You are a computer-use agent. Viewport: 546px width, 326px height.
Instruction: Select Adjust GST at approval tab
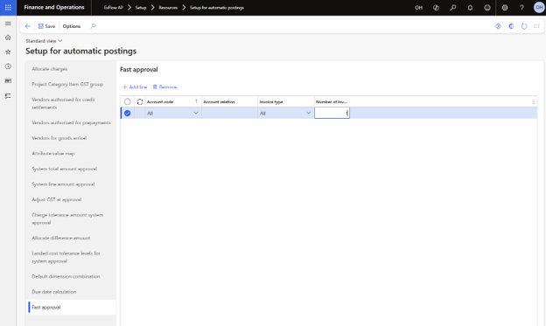[x=56, y=199]
